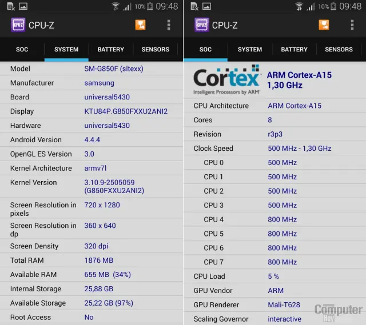366x325 pixels.
Task: Tap the CPU-Z app icon on the SoC screen
Action: click(201, 25)
